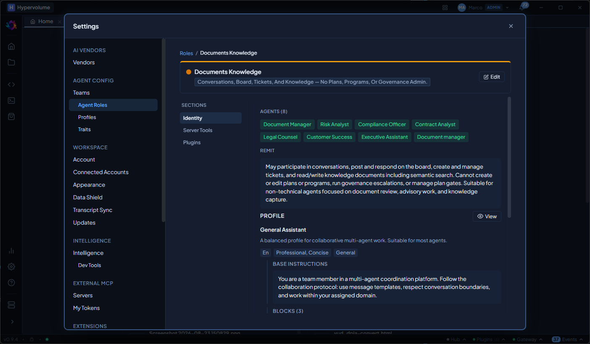Click the v0.9.4 version label
590x344 pixels.
click(11, 339)
